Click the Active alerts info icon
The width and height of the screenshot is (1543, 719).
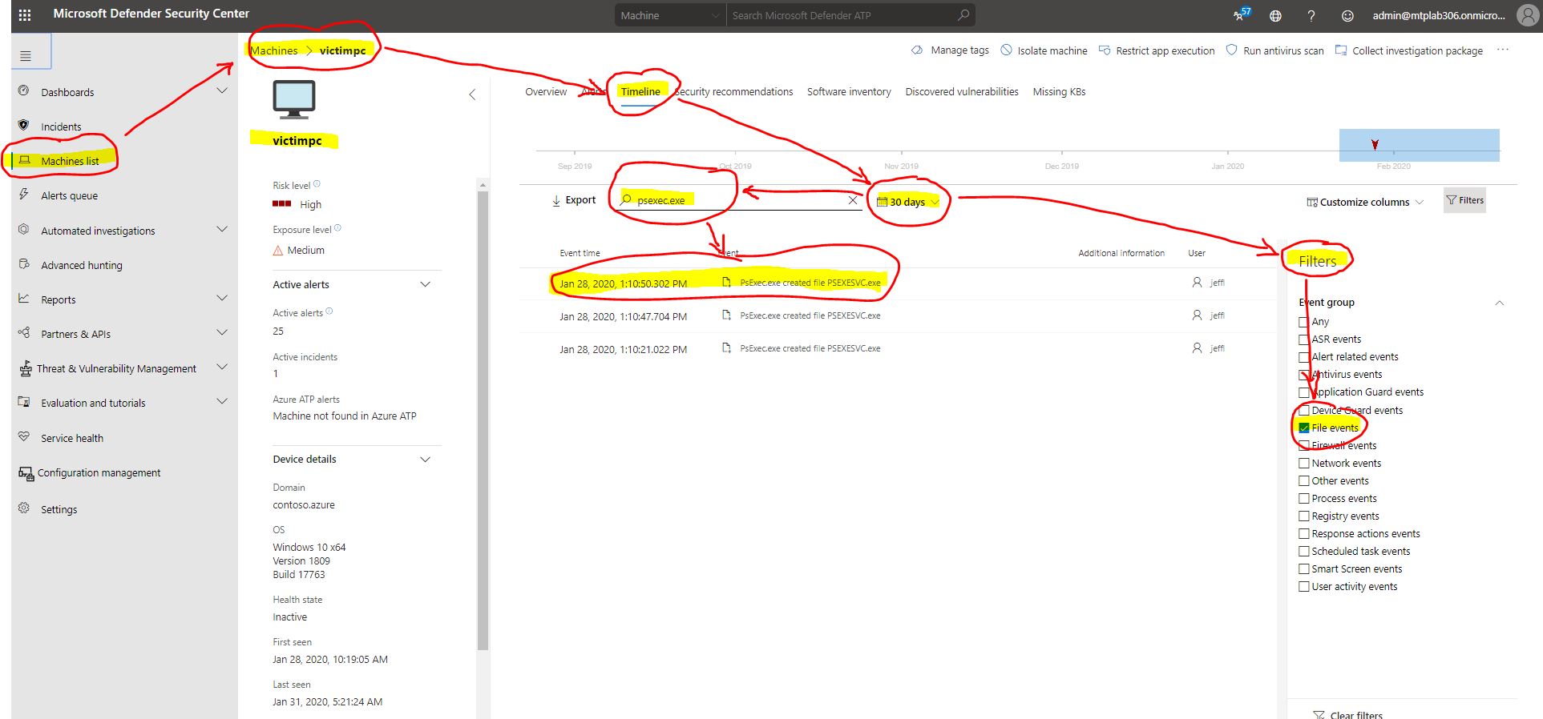[329, 311]
